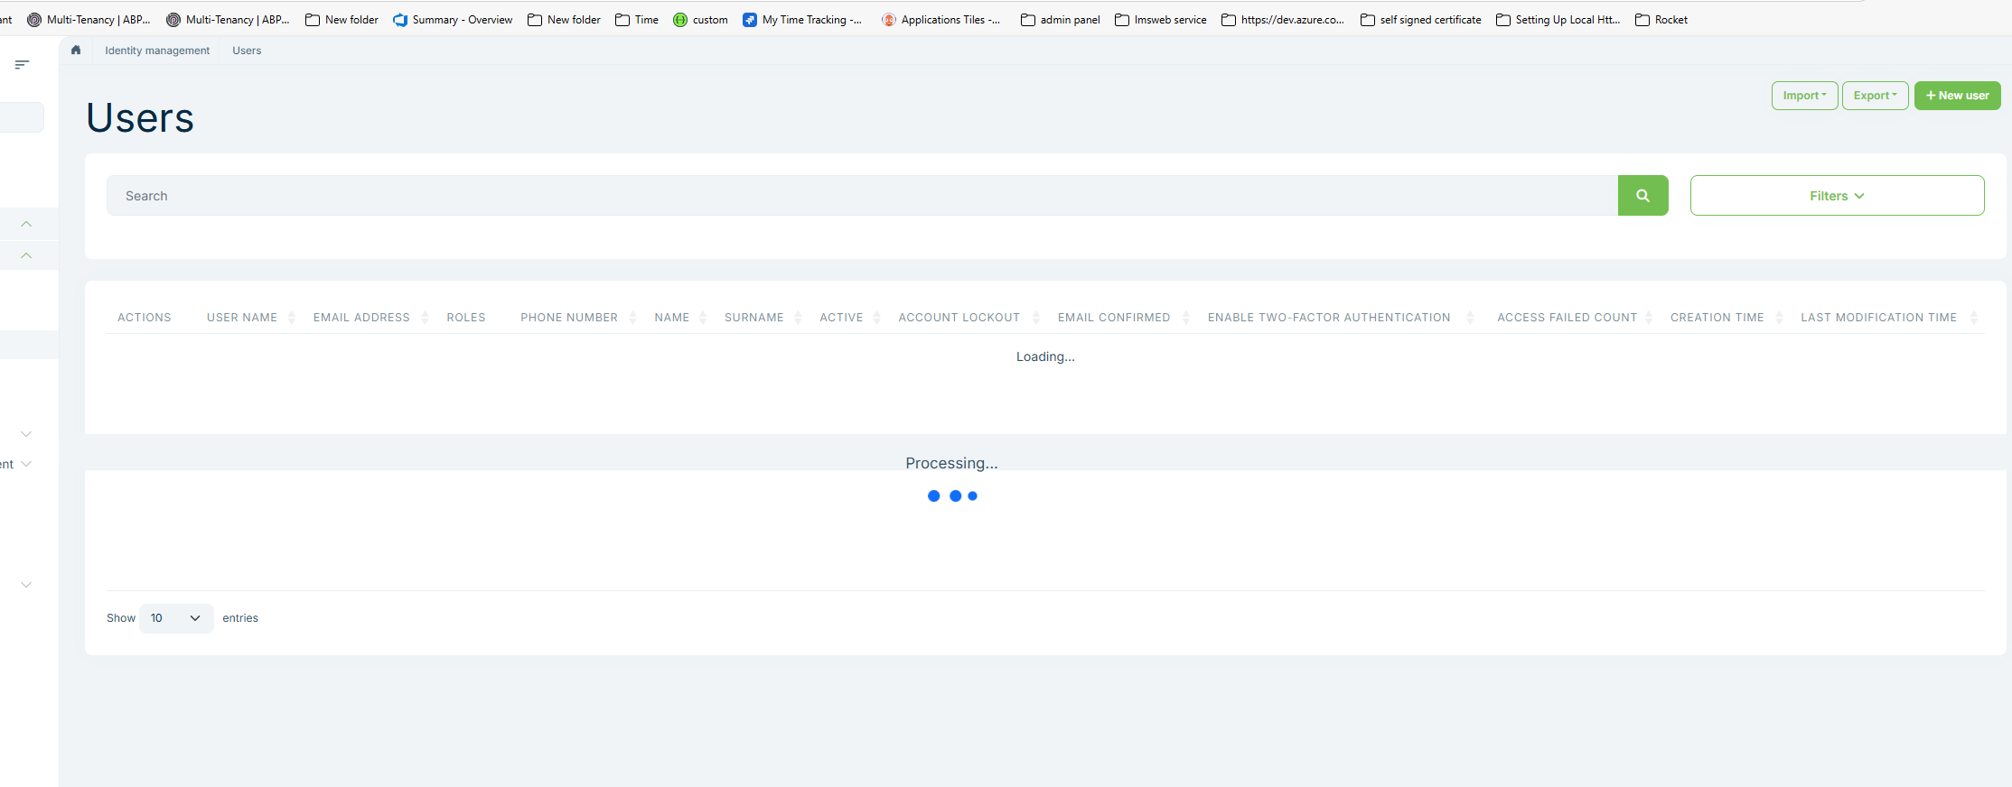
Task: Sort by Email Address column arrows
Action: pyautogui.click(x=425, y=318)
